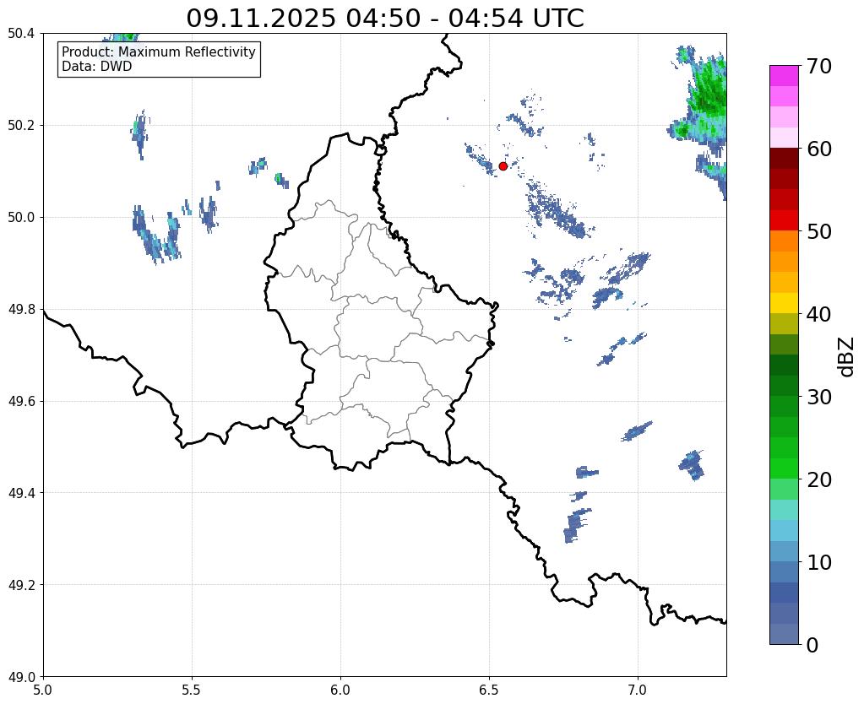Pick the bright green colorbar swatch near 20 dBZ
The height and width of the screenshot is (704, 864).
coord(784,468)
